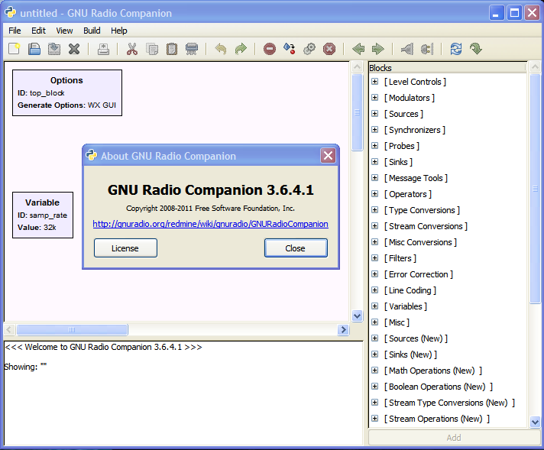Viewport: 544px width, 450px height.
Task: Open the Build menu
Action: (92, 31)
